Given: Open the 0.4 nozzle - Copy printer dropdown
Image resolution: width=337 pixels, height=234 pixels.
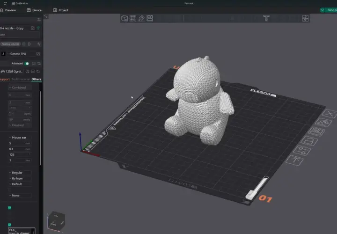Looking at the screenshot, I should [15, 28].
